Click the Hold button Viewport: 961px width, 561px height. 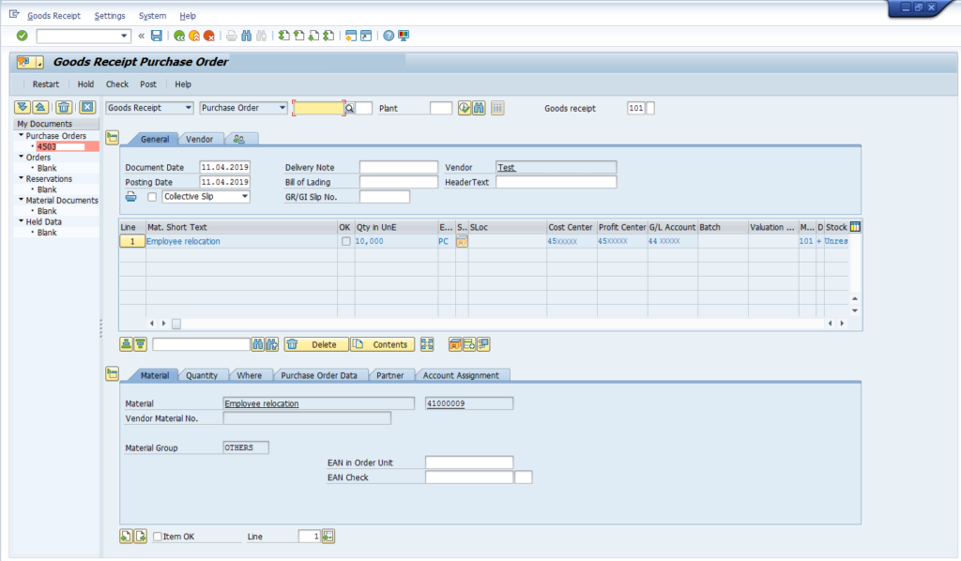click(x=85, y=84)
